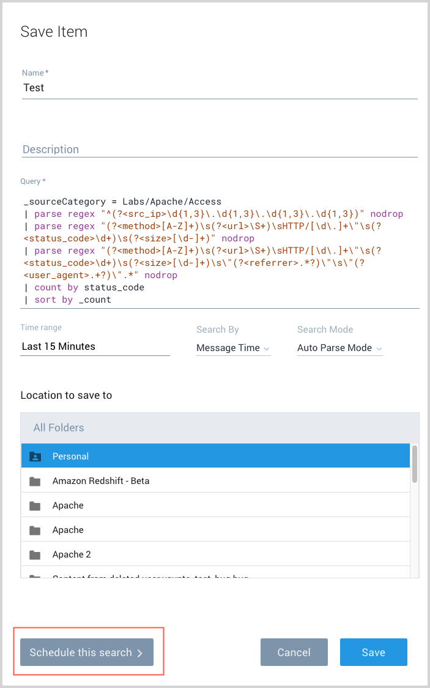Focus the Name field containing Test
The image size is (430, 688).
[x=219, y=88]
